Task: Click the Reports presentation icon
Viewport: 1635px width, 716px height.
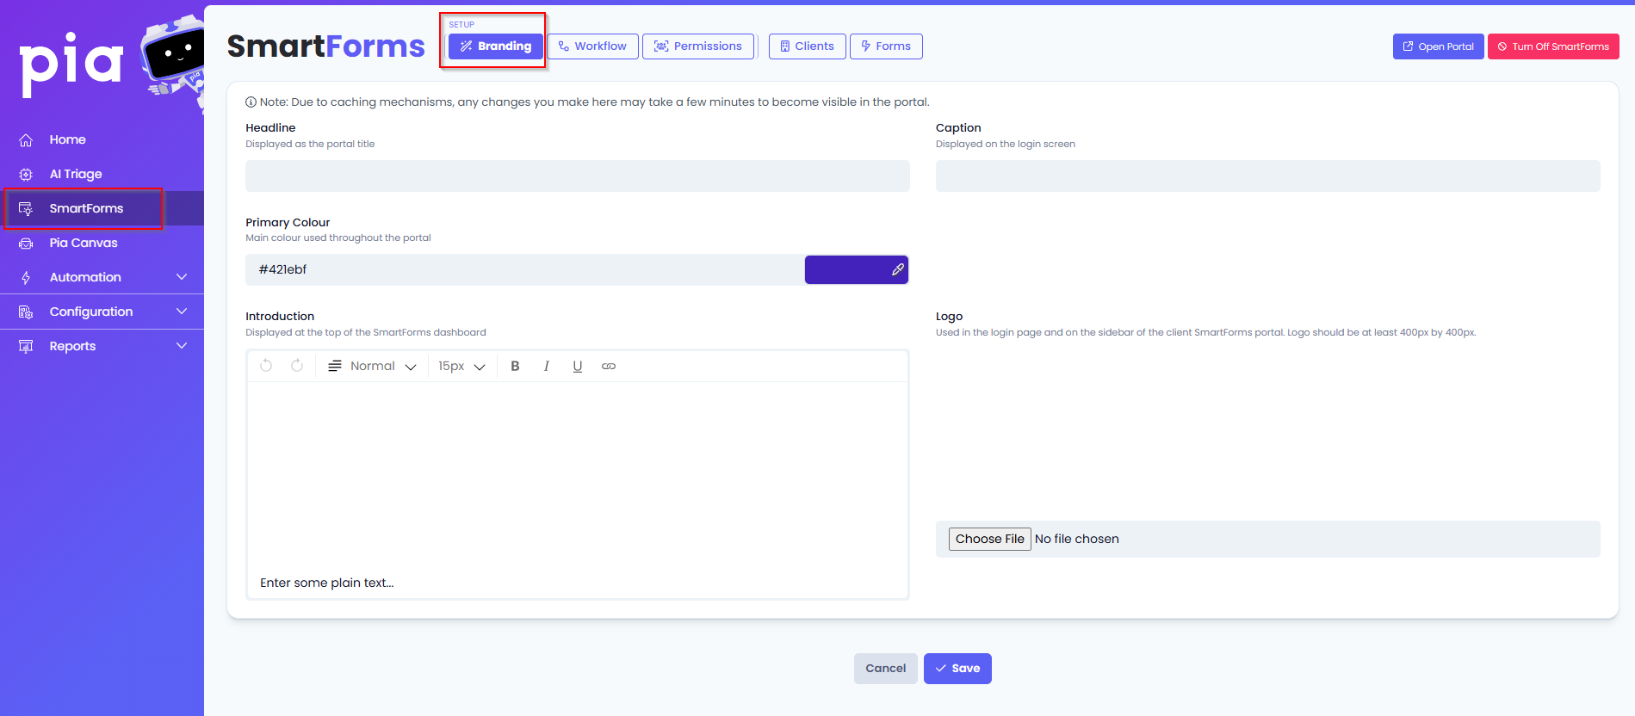Action: coord(26,346)
